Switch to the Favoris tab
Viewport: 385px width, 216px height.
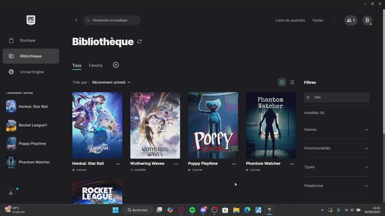pos(96,65)
